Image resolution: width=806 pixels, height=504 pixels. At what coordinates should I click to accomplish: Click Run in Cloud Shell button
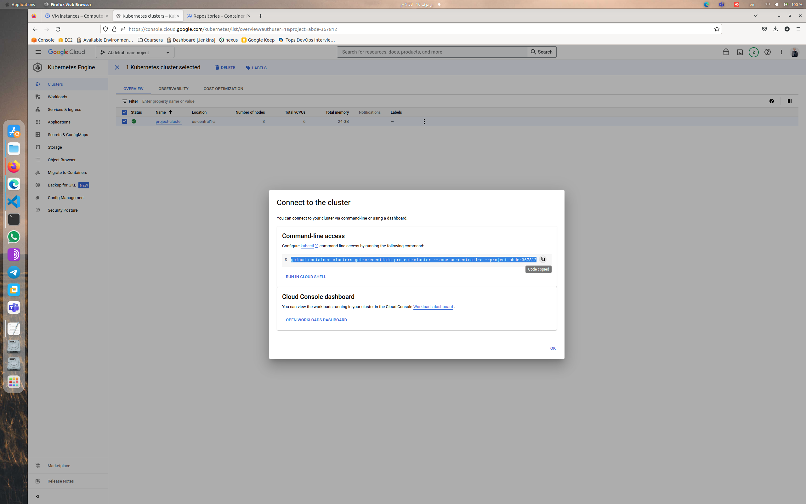pyautogui.click(x=306, y=277)
